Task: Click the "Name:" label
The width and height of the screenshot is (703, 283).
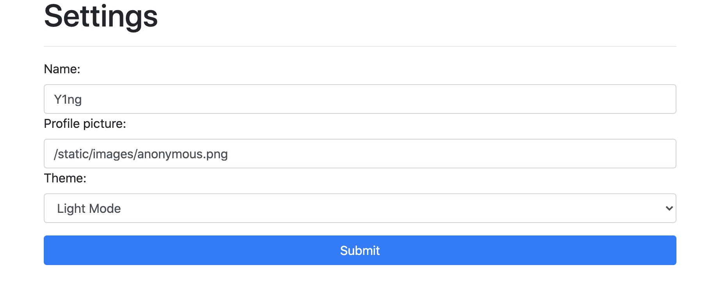Action: [62, 69]
